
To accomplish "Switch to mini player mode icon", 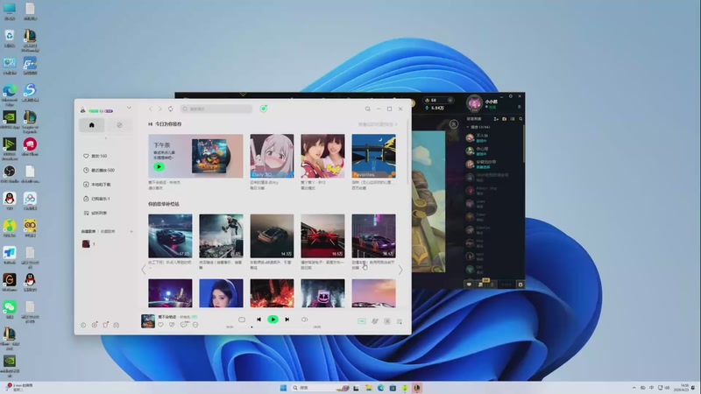I will click(x=367, y=109).
